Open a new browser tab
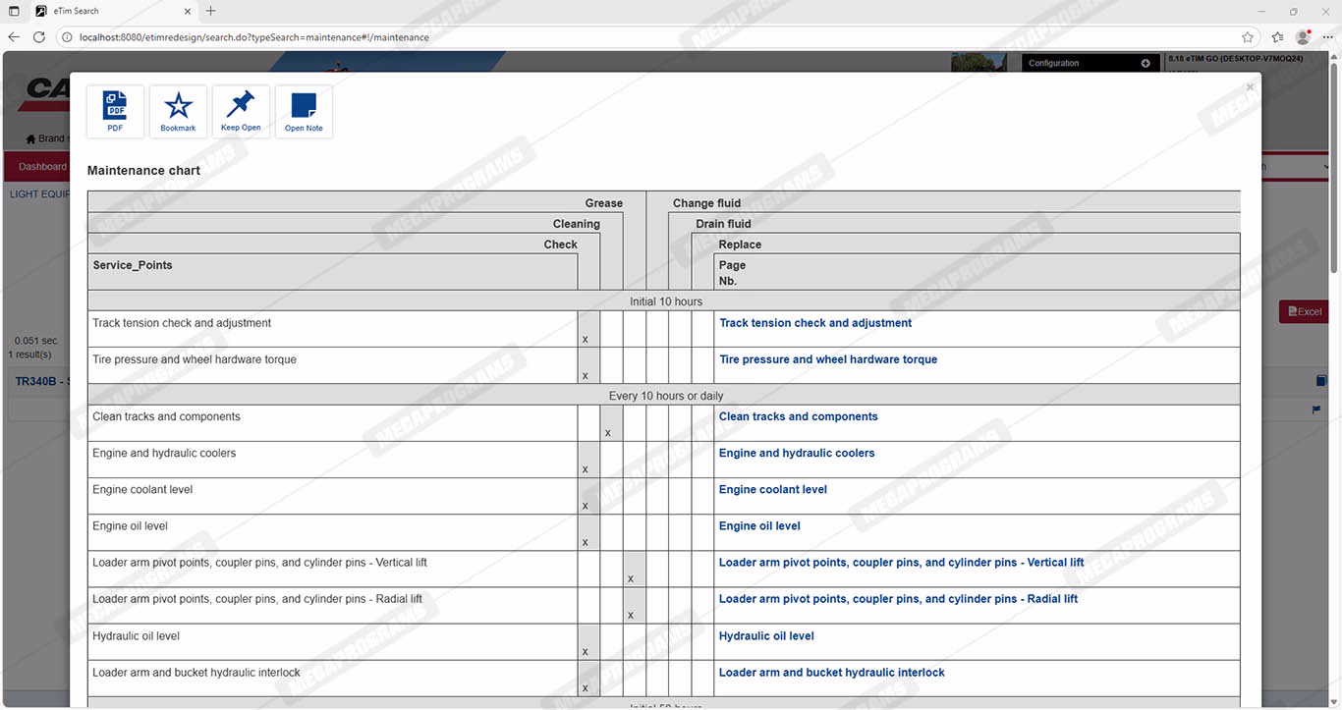This screenshot has width=1342, height=710. click(210, 11)
